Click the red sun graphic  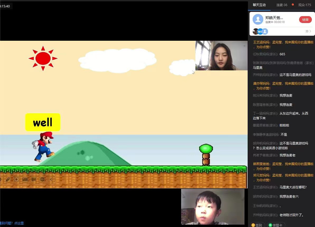pyautogui.click(x=43, y=58)
